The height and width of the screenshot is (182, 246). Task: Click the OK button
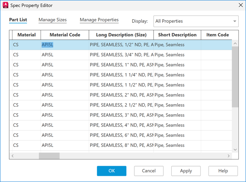coord(111,171)
